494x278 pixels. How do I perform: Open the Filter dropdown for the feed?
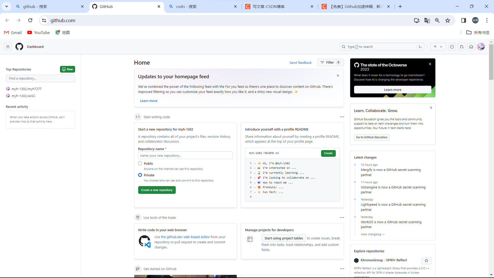pos(330,63)
